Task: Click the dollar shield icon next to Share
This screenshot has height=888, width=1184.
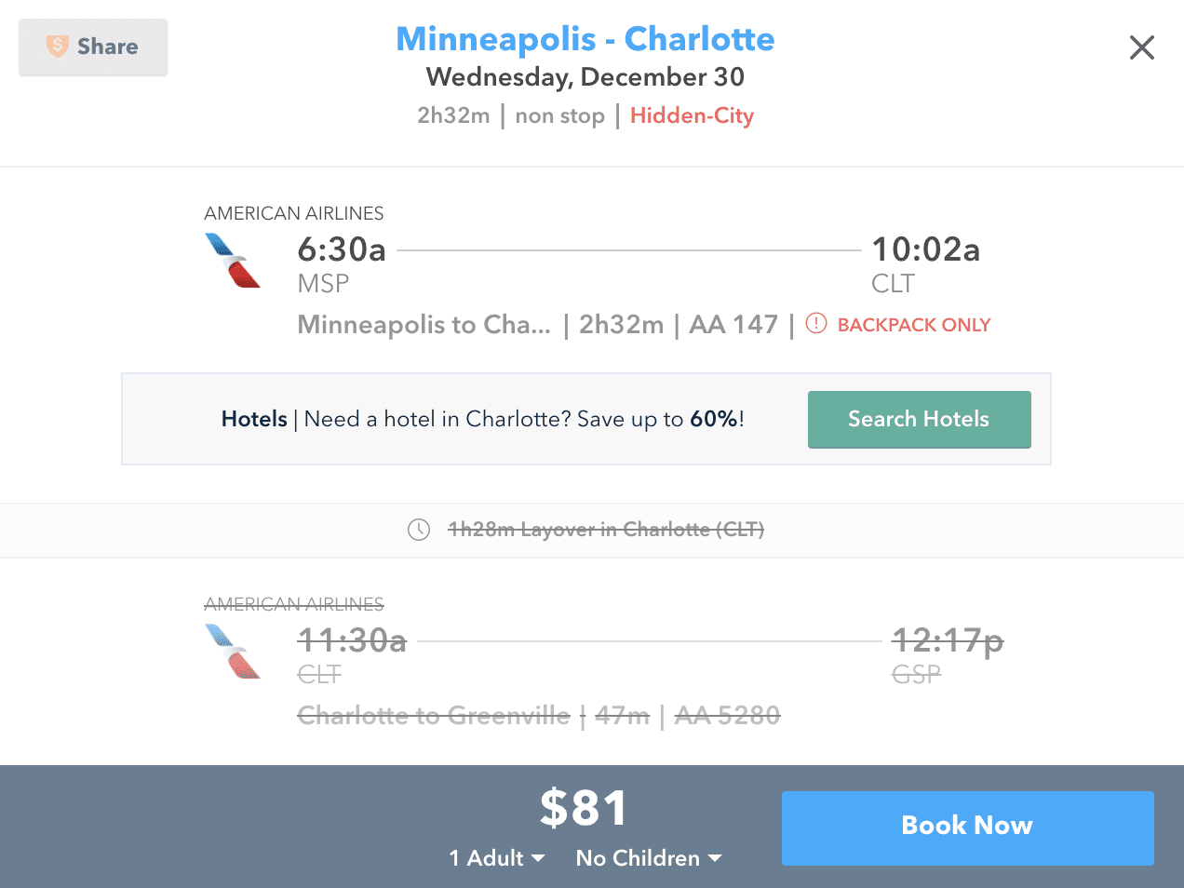Action: 56,47
